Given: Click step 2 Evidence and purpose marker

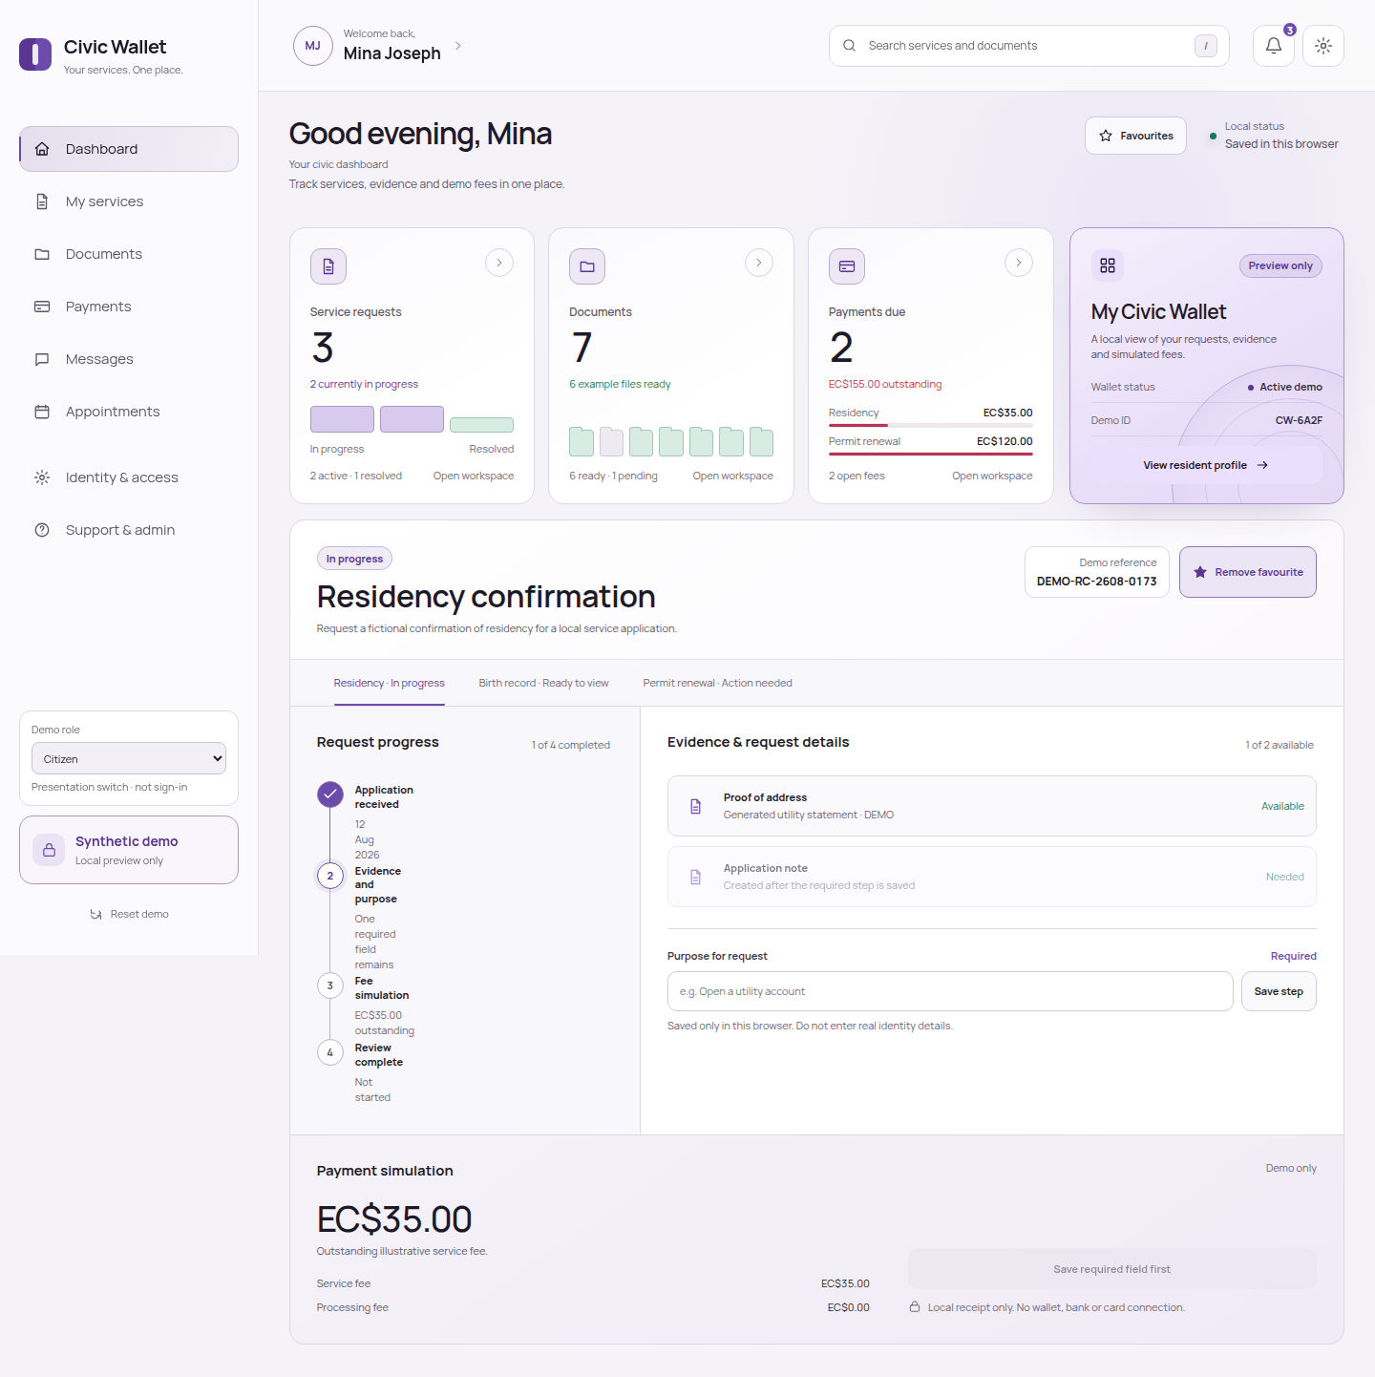Looking at the screenshot, I should click(x=330, y=876).
